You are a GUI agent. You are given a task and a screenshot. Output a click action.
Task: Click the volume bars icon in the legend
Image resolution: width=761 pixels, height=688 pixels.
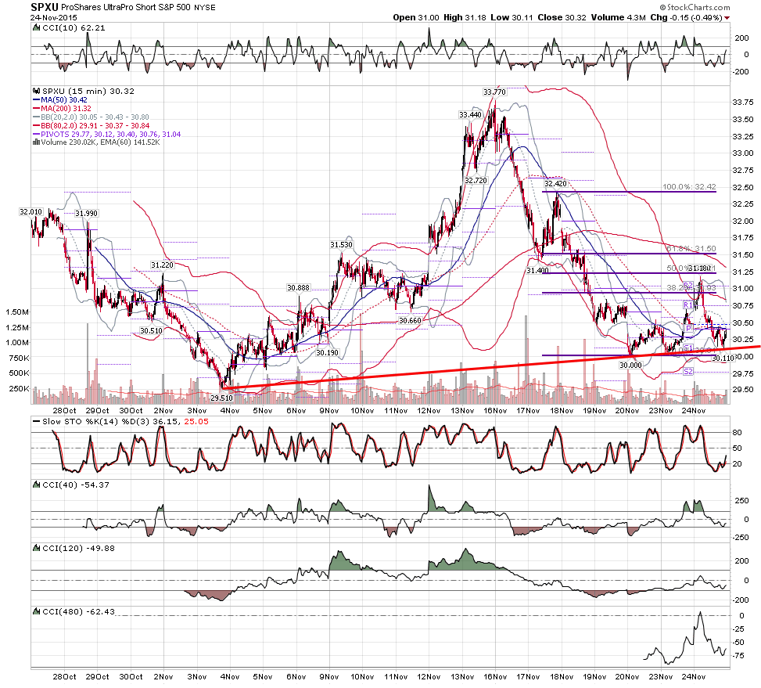pyautogui.click(x=37, y=142)
